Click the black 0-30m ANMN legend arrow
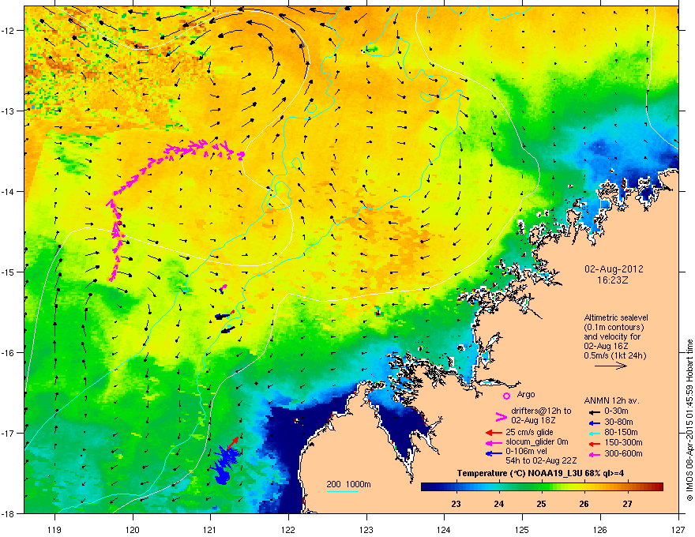The height and width of the screenshot is (537, 695). click(x=593, y=412)
